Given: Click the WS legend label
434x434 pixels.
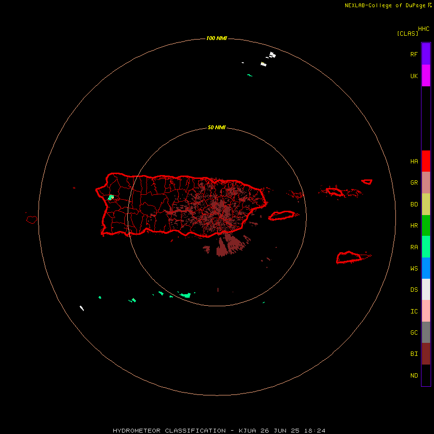Looking at the screenshot, I should 414,268.
